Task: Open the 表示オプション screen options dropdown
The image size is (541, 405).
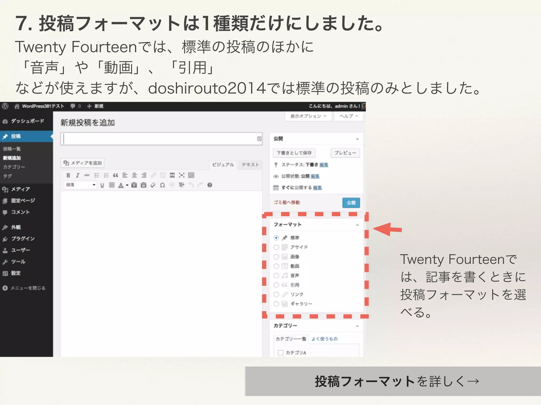Action: tap(308, 116)
